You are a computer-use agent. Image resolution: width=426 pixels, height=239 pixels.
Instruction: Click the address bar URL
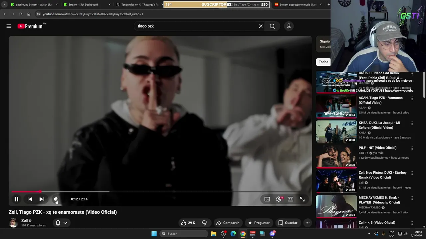pos(93,14)
